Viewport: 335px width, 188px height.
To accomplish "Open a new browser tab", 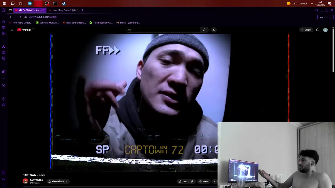I will click(x=82, y=10).
